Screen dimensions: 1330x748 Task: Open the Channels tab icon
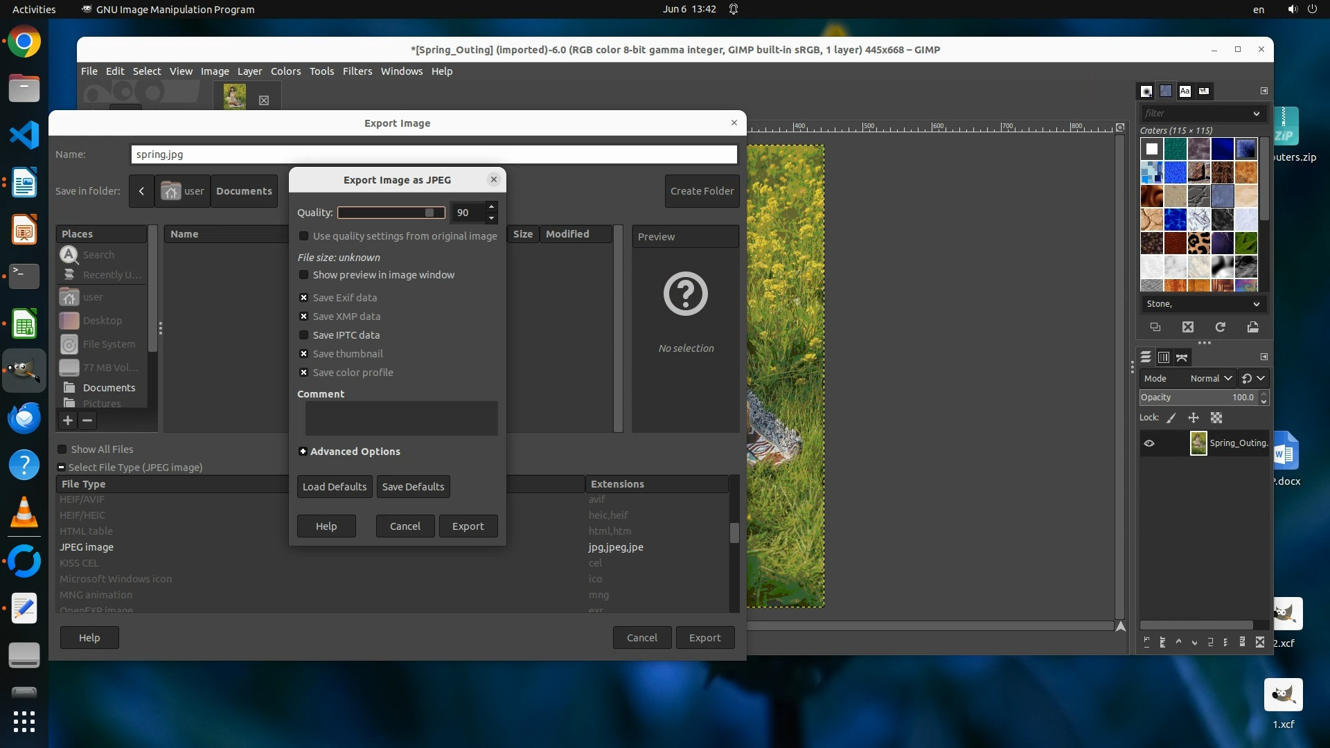[x=1164, y=357]
